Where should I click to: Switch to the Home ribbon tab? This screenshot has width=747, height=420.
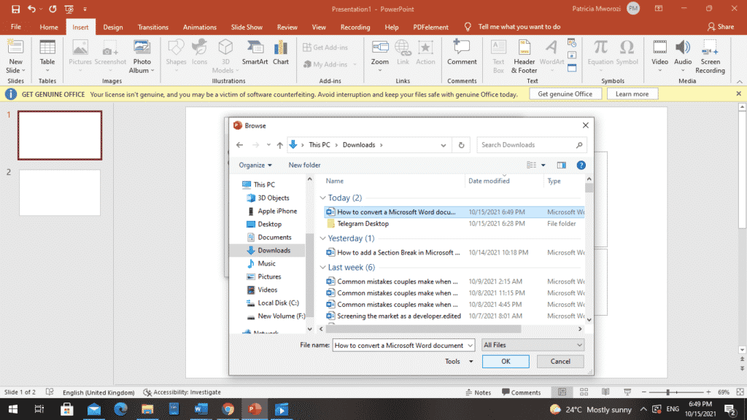[x=49, y=27]
